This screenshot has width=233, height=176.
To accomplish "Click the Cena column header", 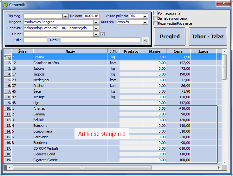I will tap(178, 51).
